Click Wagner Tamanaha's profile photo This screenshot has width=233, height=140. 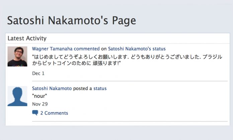pyautogui.click(x=17, y=56)
